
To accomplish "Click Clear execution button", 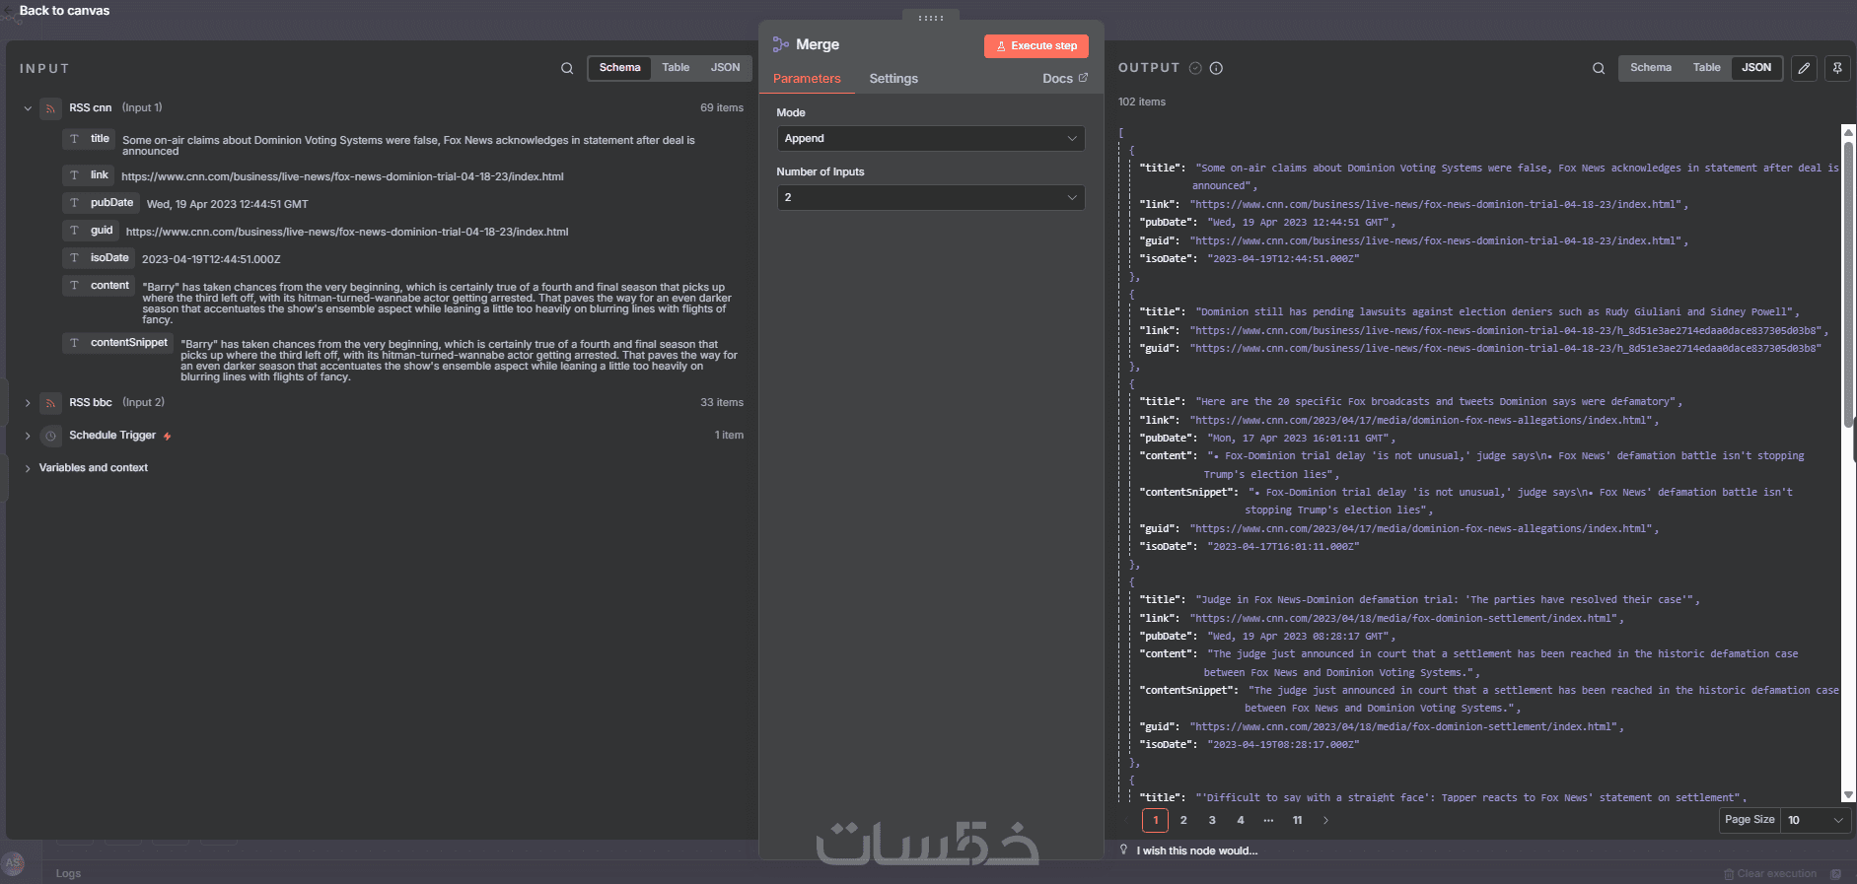I will 1770,874.
